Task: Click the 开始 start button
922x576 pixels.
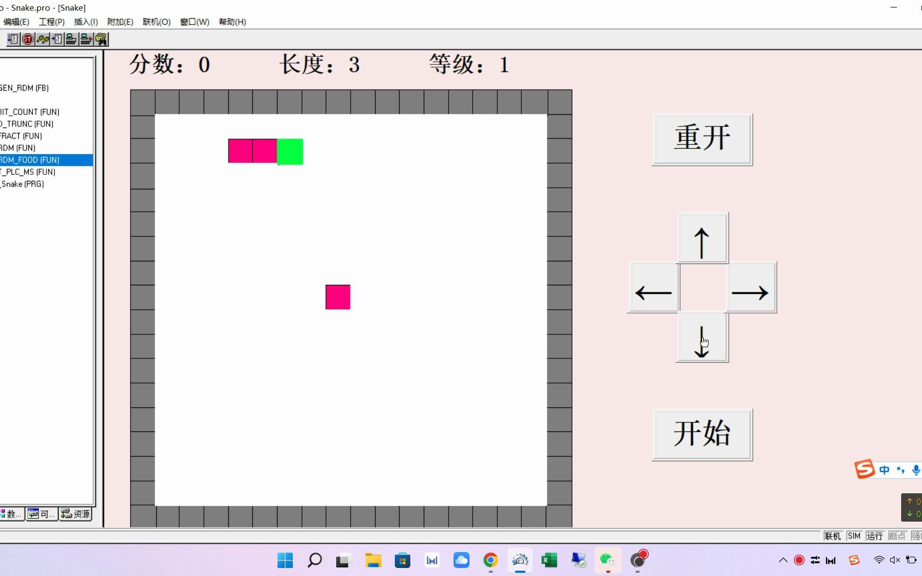Action: [702, 435]
